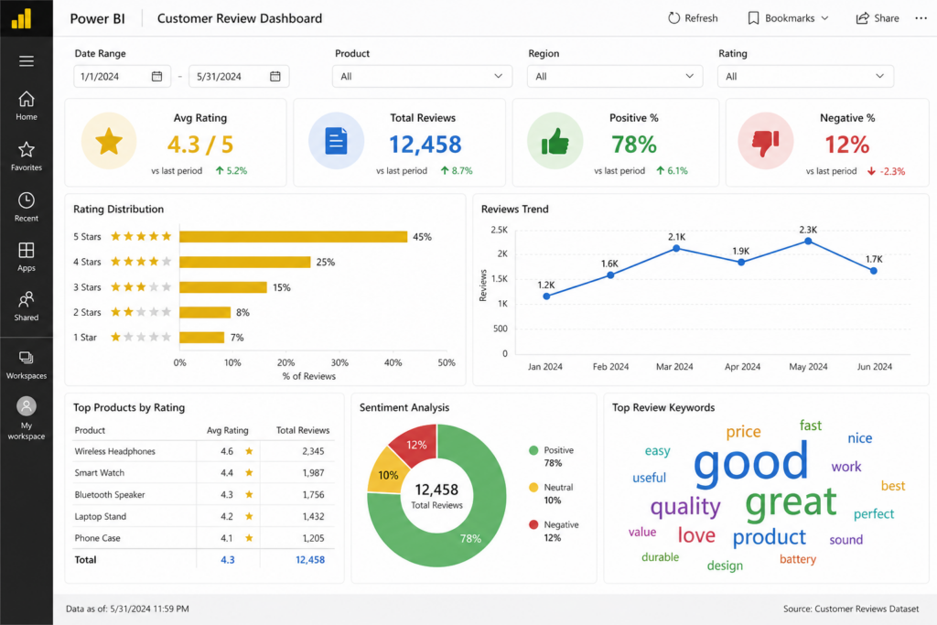Select the 1 Star 7% bar
The height and width of the screenshot is (625, 937).
coord(202,338)
